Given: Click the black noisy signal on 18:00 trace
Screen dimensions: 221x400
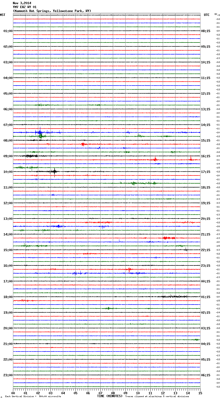Looking at the screenshot, I should [174, 296].
